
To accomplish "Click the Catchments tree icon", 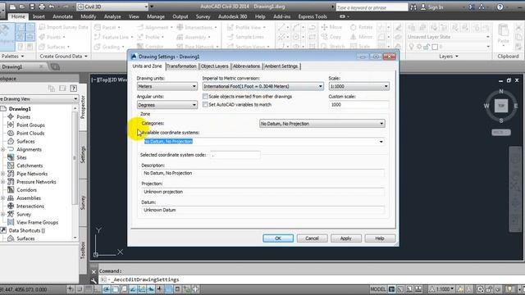I will (x=11, y=166).
